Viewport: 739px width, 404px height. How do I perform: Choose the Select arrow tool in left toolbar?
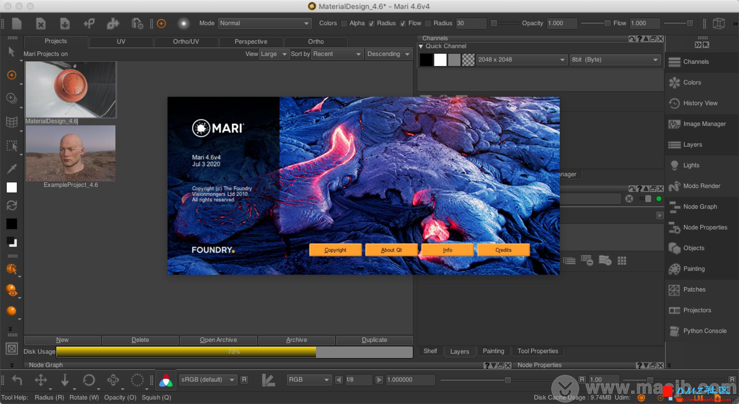(x=11, y=52)
